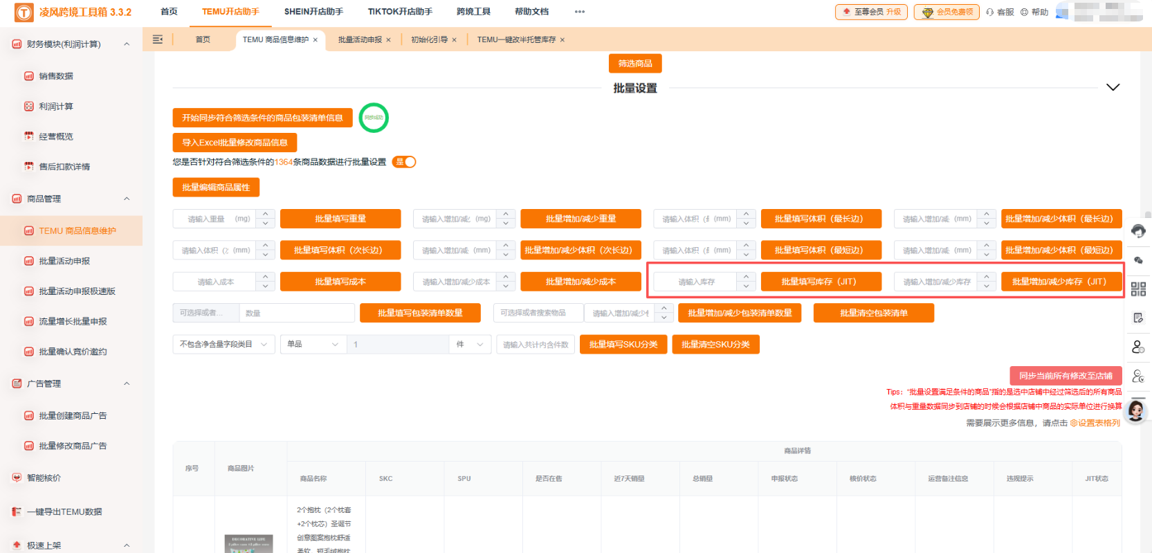
Task: Open 智能核价 in the sidebar
Action: pos(44,478)
